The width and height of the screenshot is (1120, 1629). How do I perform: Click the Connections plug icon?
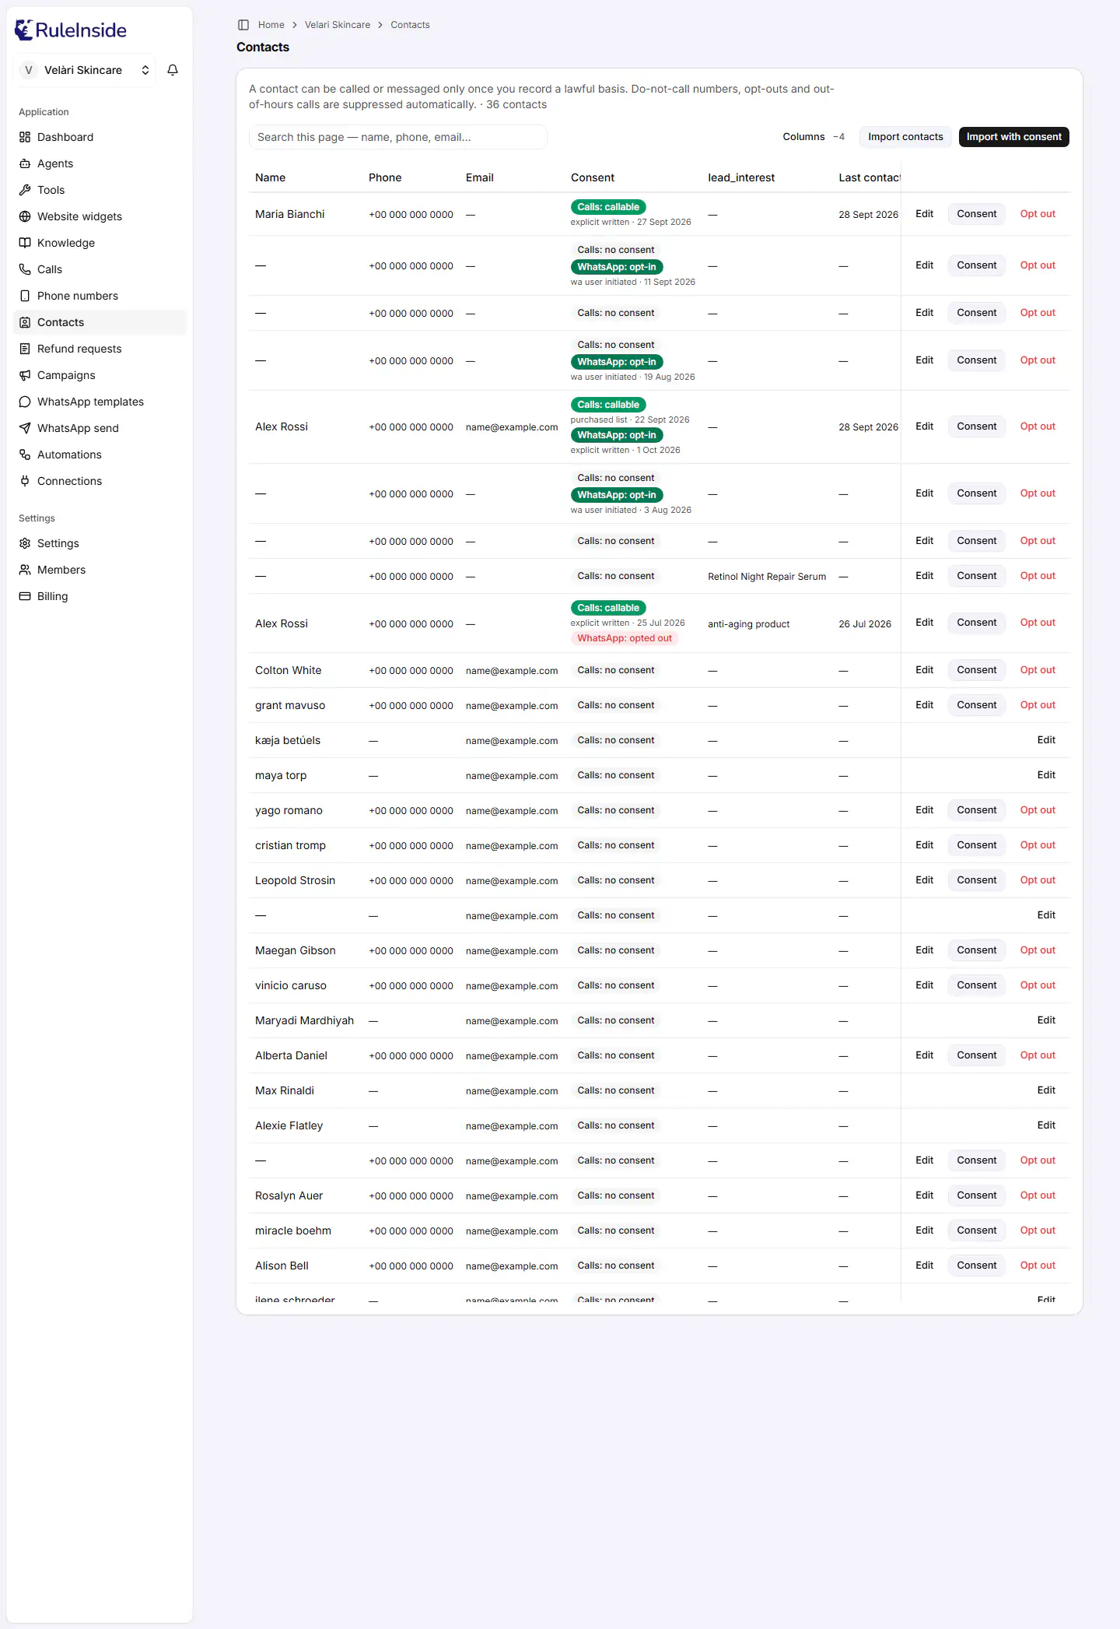[x=25, y=481]
